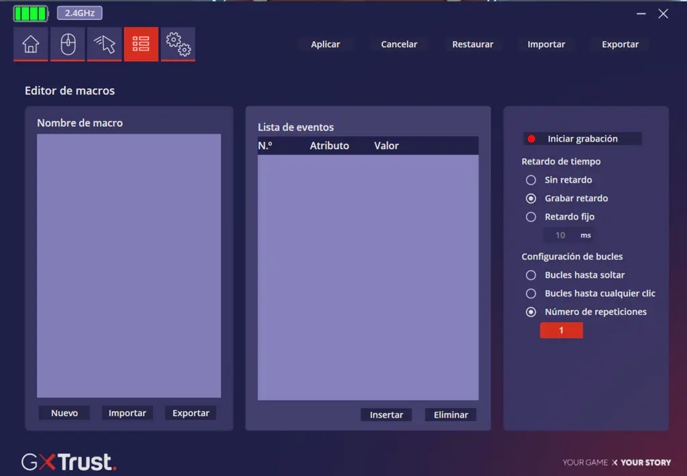This screenshot has width=687, height=476.
Task: Click the Eliminar event button
Action: pos(451,415)
